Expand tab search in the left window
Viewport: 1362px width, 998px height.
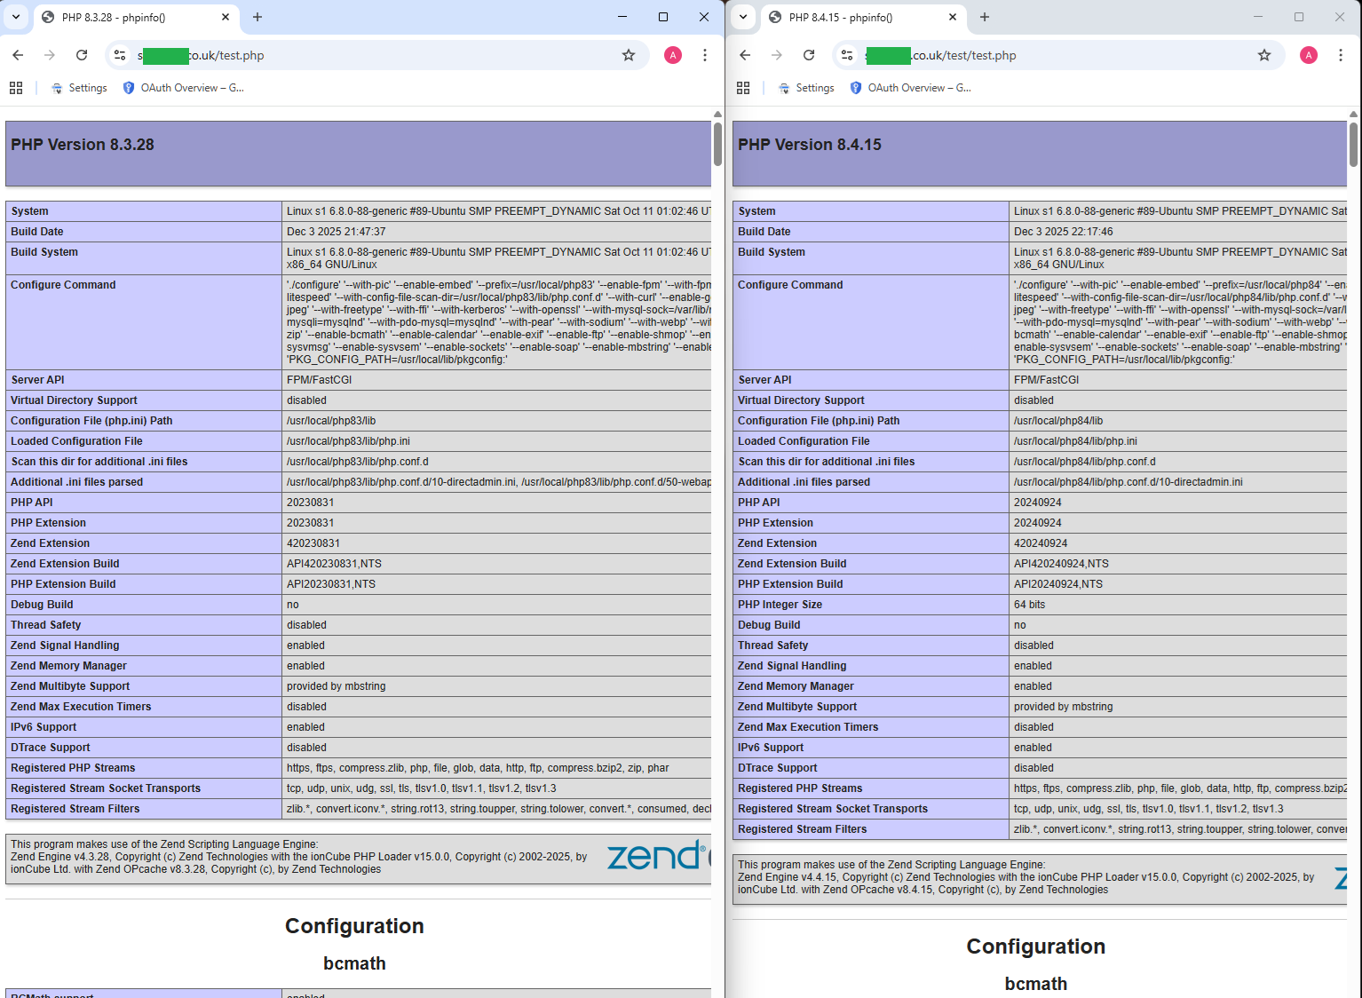[x=16, y=17]
